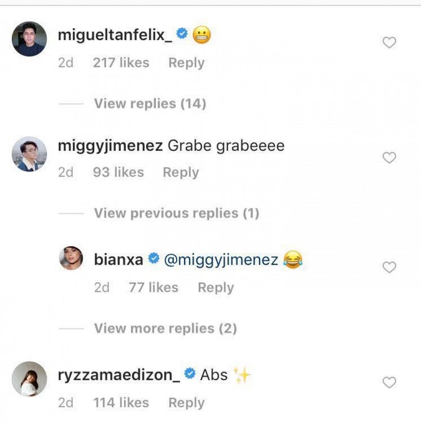Open bianxa's profile avatar
Image resolution: width=421 pixels, height=427 pixels.
click(x=71, y=258)
